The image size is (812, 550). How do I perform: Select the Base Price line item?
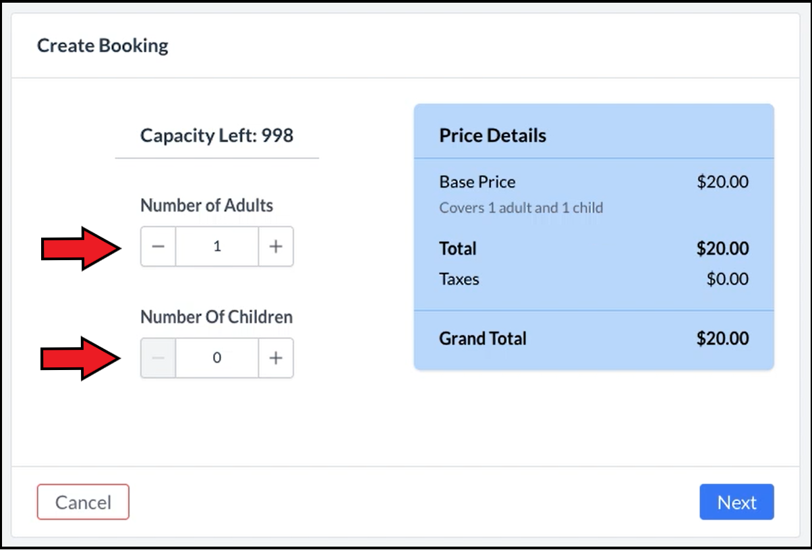(477, 182)
